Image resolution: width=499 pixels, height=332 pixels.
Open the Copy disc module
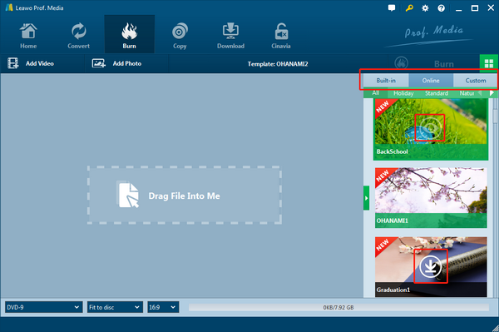180,36
